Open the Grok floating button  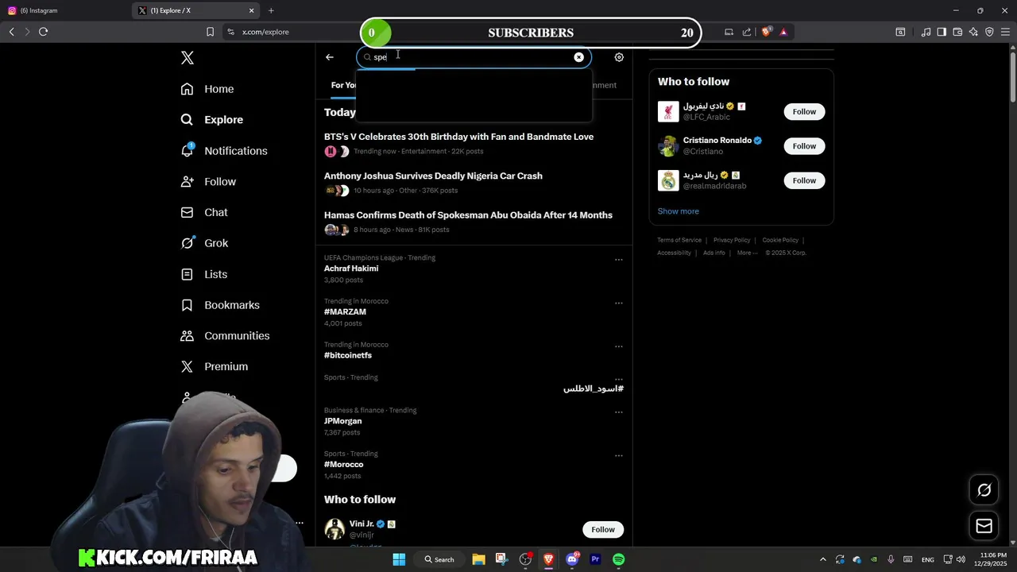[x=984, y=490]
